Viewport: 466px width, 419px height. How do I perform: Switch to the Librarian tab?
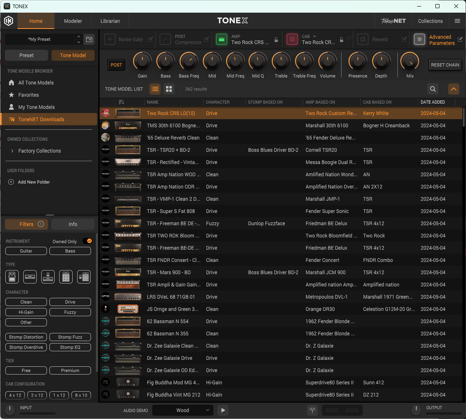point(110,21)
